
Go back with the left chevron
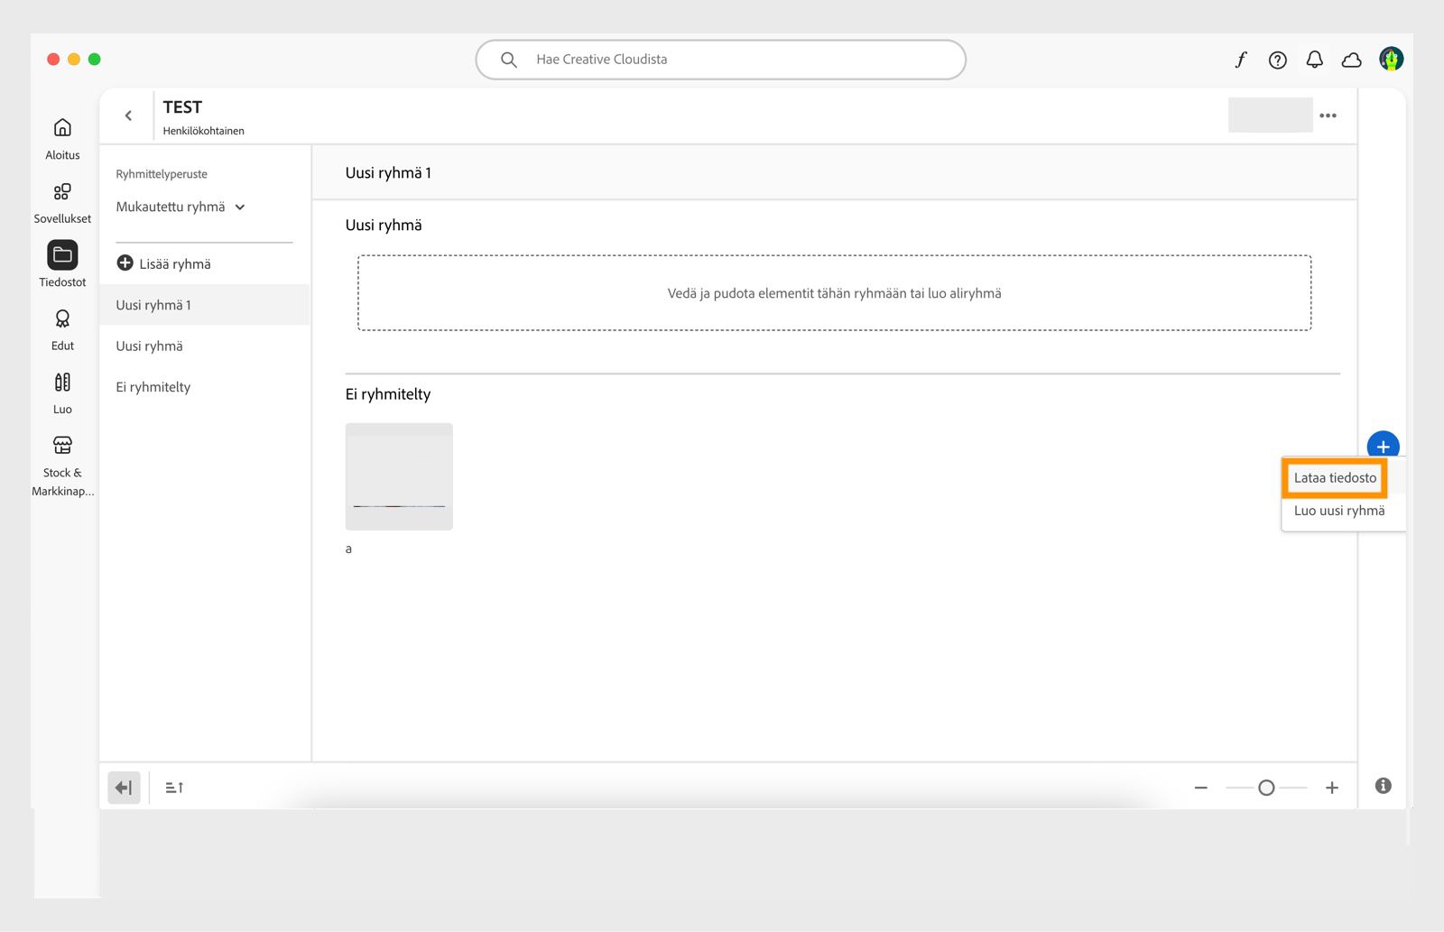point(128,115)
